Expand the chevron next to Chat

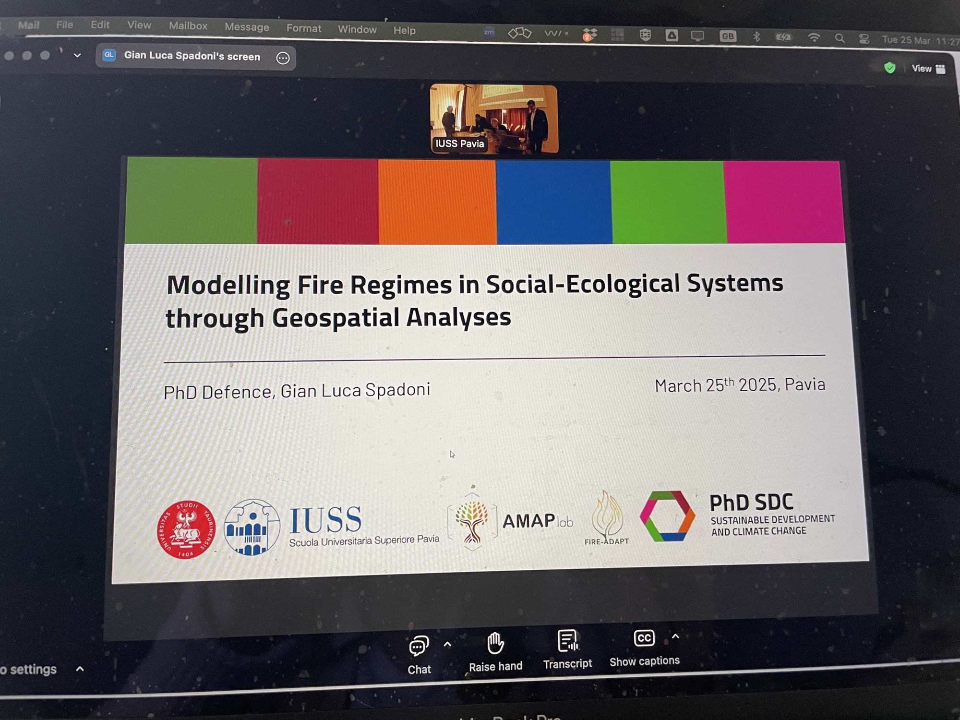click(447, 645)
